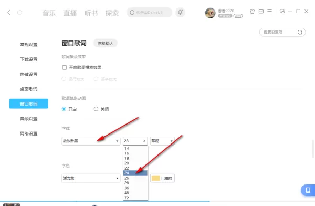Open the 听书 tab
This screenshot has width=315, height=206.
(91, 13)
